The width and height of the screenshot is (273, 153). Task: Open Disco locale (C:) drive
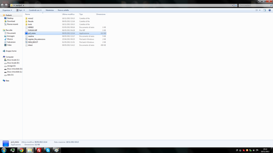13,60
